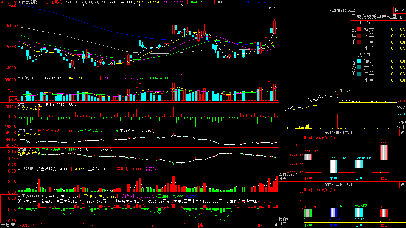
Task: Switch to 笔 (tick) display mode
Action: (403, 10)
